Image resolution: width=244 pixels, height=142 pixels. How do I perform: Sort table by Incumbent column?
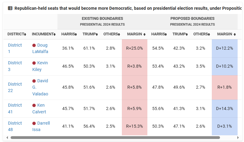tap(44, 34)
